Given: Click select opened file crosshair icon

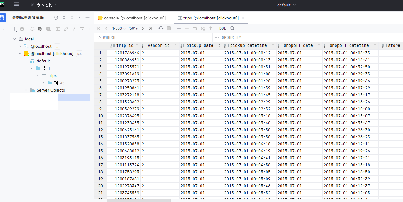Looking at the screenshot, I should [56, 18].
